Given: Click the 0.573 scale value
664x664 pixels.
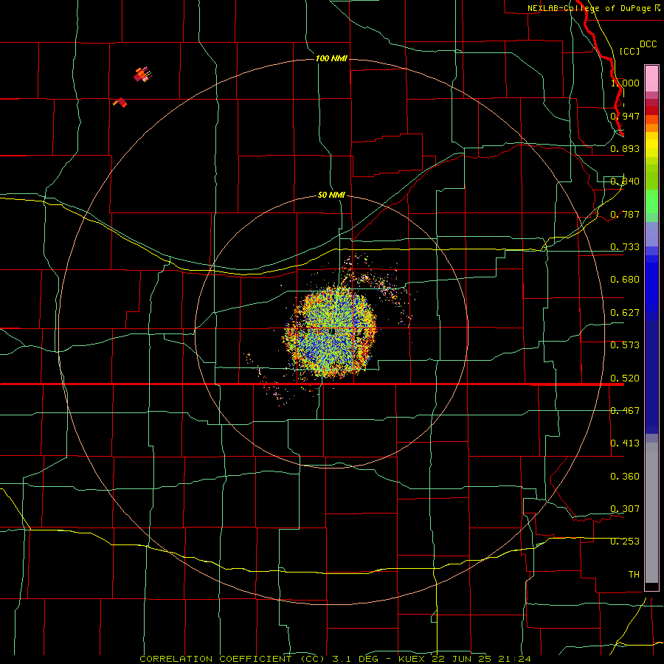Looking at the screenshot, I should [x=625, y=345].
